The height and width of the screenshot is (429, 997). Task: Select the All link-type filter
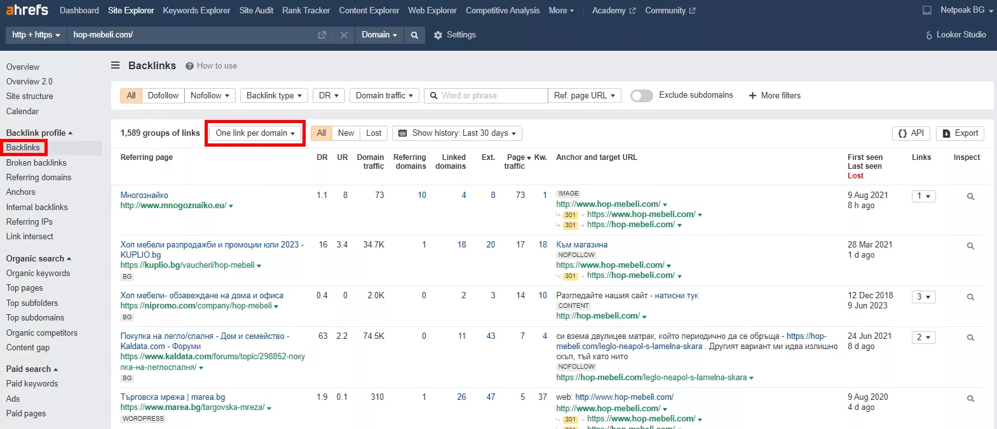coord(131,95)
